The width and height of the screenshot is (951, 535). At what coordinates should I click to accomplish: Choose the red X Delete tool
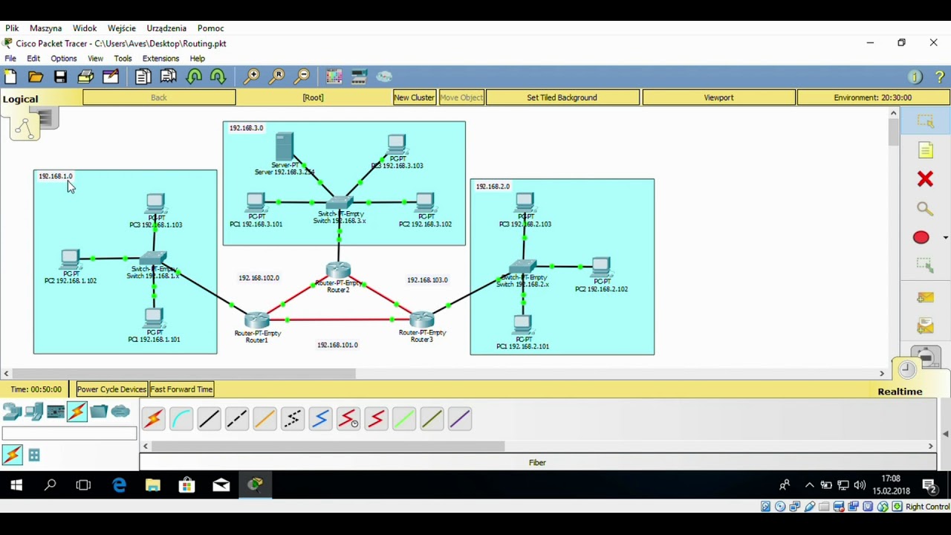coord(925,179)
